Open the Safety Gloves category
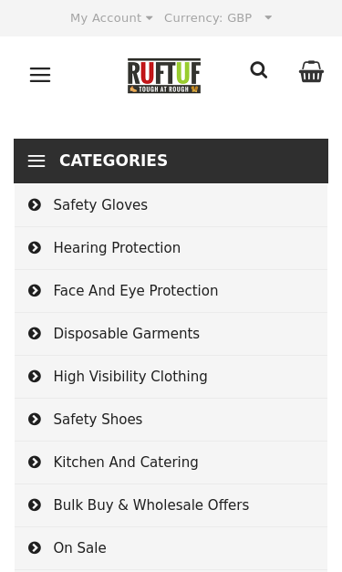This screenshot has width=342, height=572. coord(171,205)
